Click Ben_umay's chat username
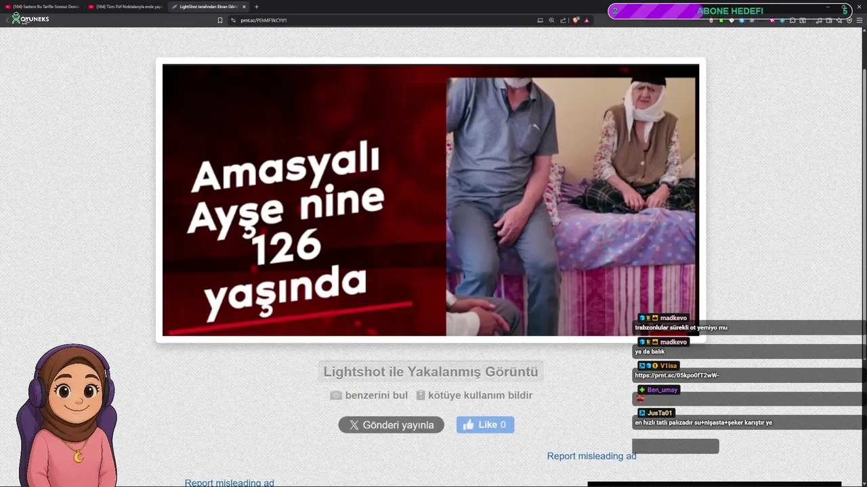Image resolution: width=867 pixels, height=487 pixels. point(662,390)
